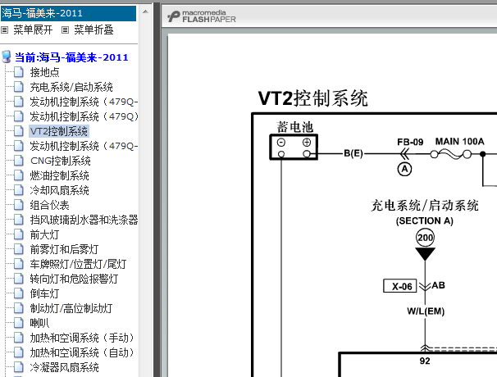The width and height of the screenshot is (497, 377).
Task: Open 前雾灯和后雾灯 entry
Action: pyautogui.click(x=64, y=249)
